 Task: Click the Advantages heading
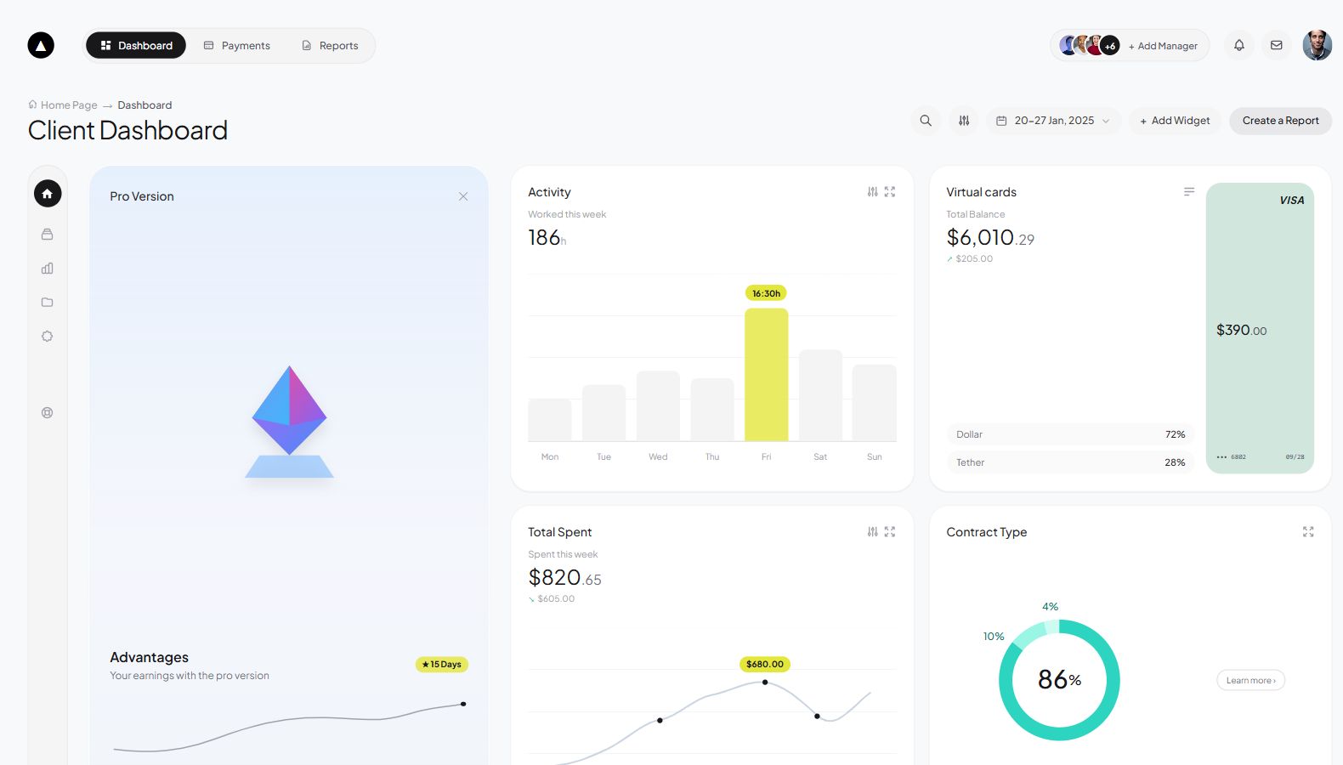(149, 657)
